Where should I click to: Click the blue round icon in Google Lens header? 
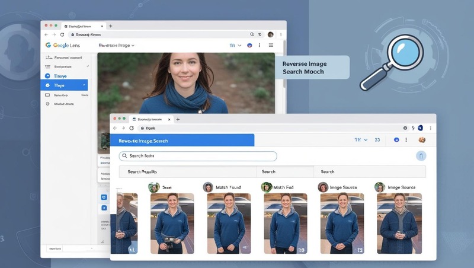pyautogui.click(x=249, y=46)
